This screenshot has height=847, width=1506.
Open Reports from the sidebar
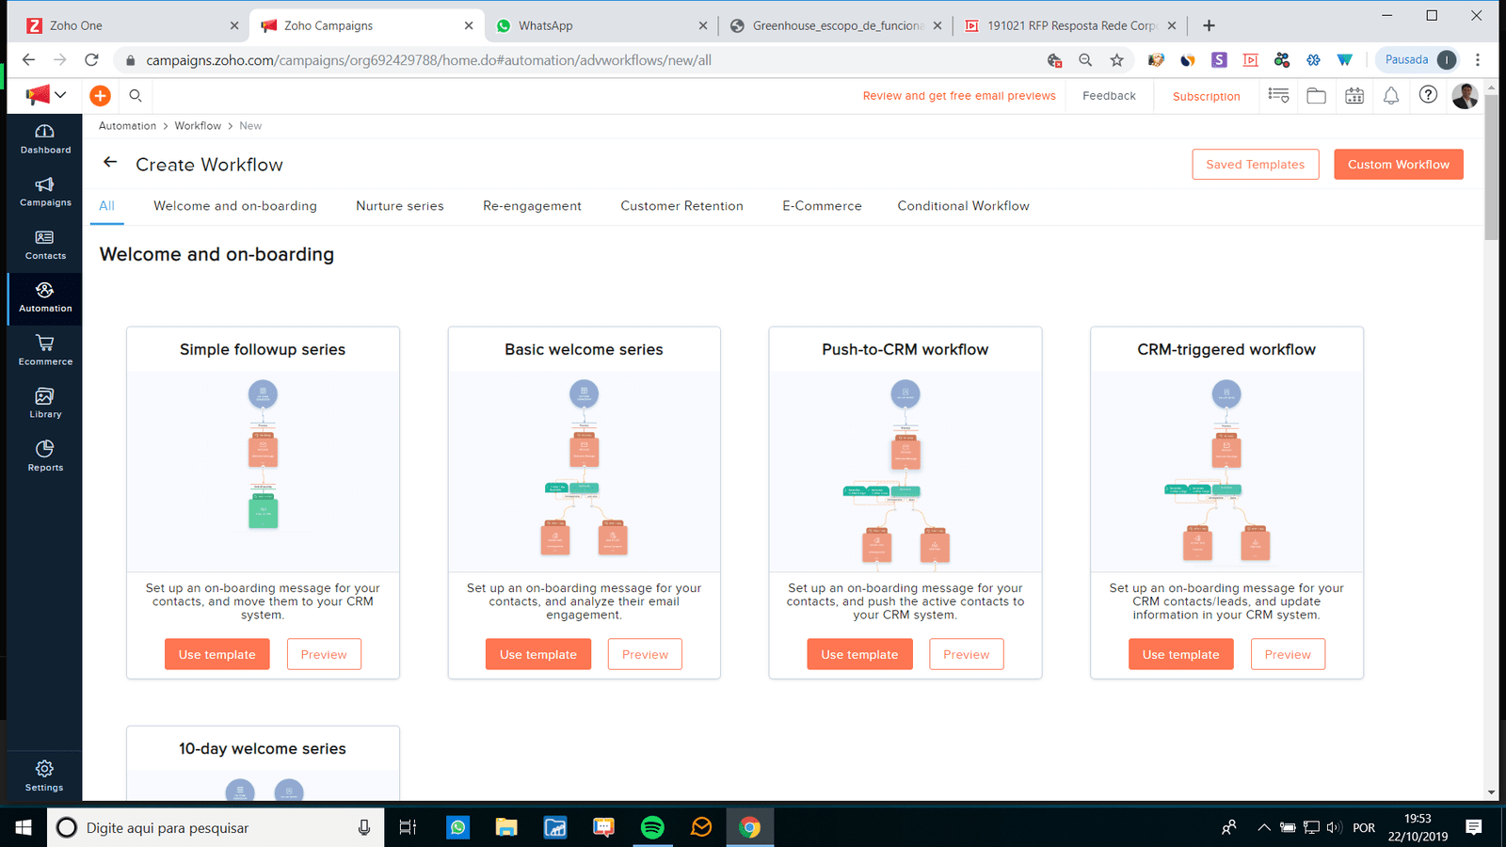(x=45, y=456)
